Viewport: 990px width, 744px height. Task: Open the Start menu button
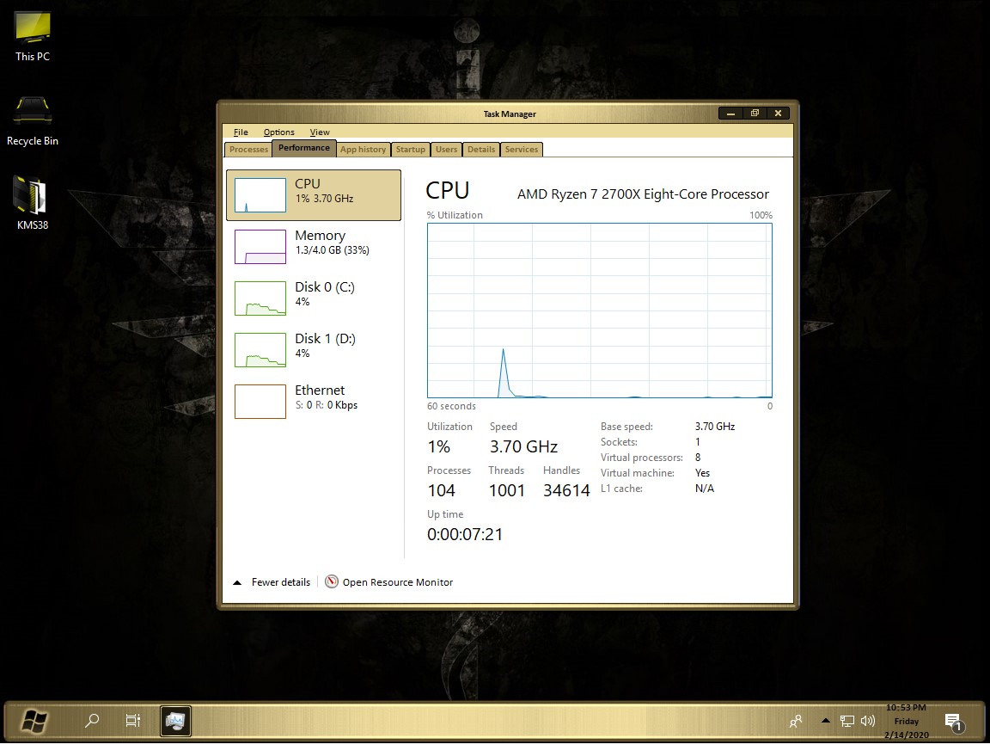[x=34, y=721]
